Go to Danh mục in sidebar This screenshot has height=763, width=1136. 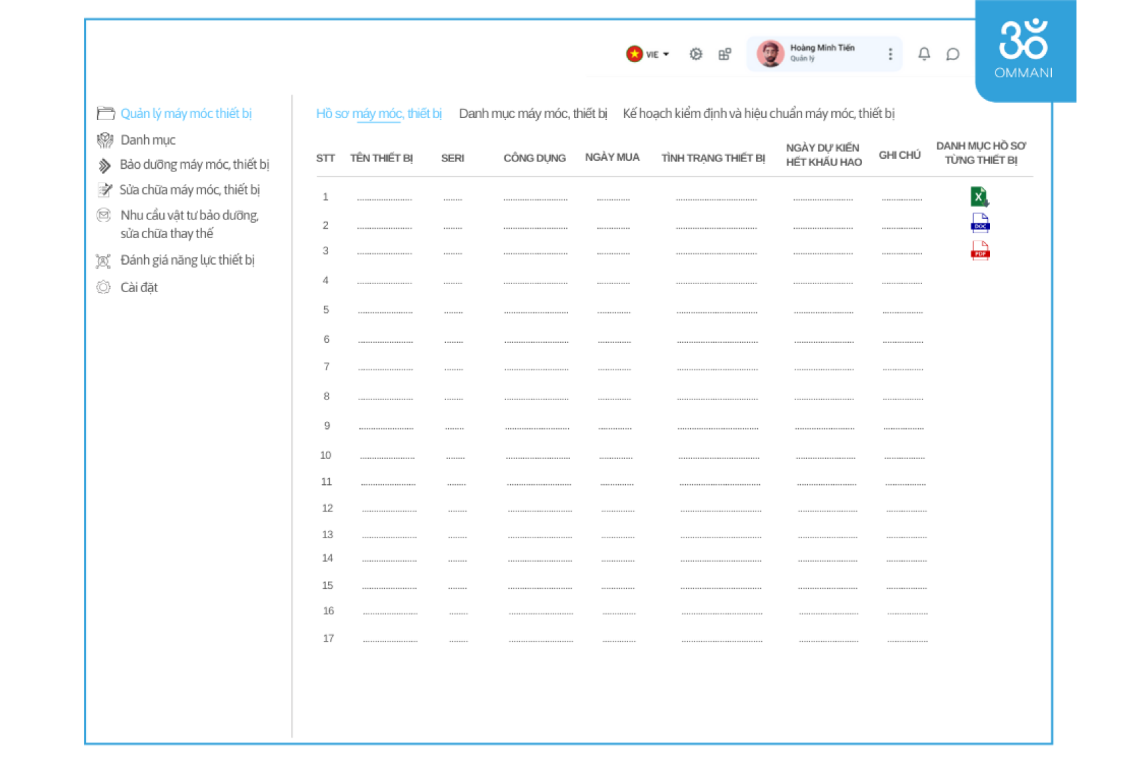click(x=148, y=140)
